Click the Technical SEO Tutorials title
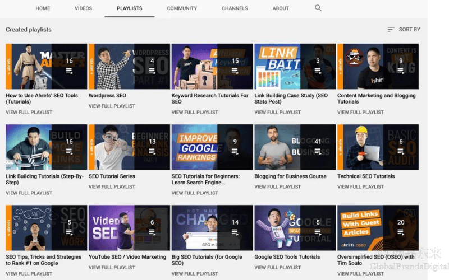Viewport: 449px width, 280px height. (366, 176)
